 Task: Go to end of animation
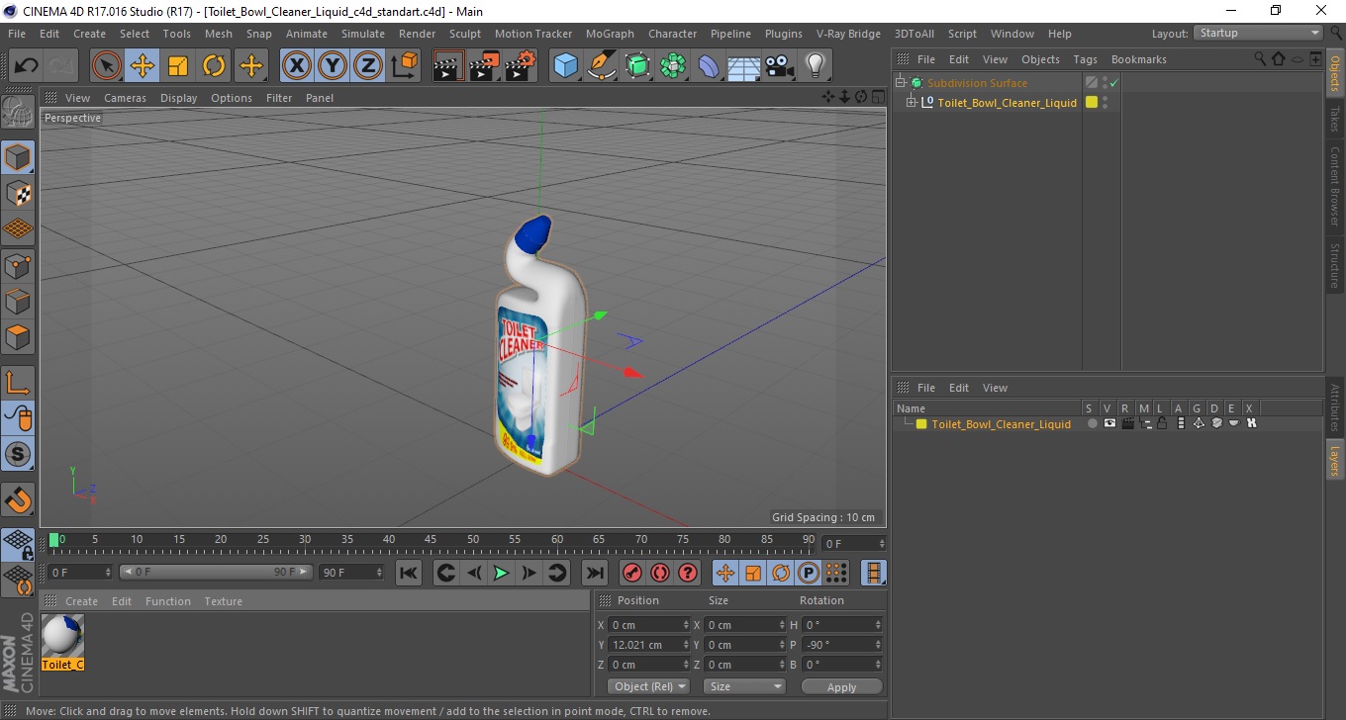tap(594, 573)
